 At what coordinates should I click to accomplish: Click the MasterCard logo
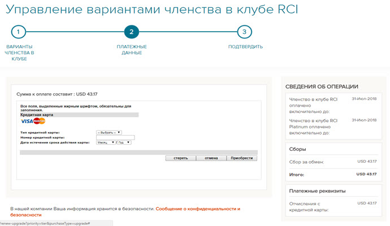point(40,121)
